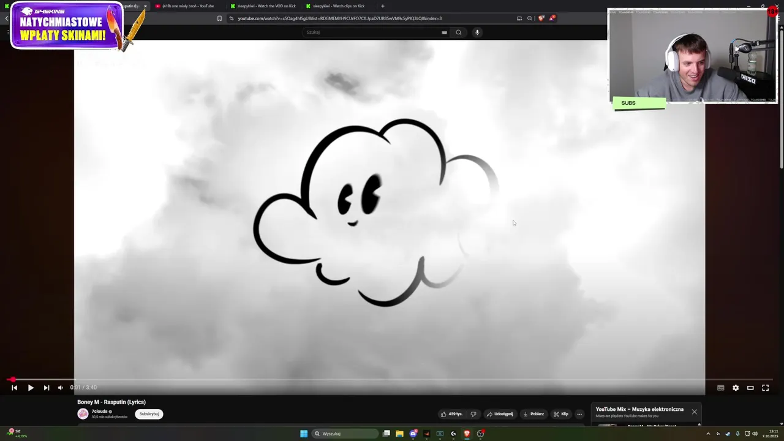Close the current Rasputin tab
This screenshot has width=784, height=441.
point(145,6)
